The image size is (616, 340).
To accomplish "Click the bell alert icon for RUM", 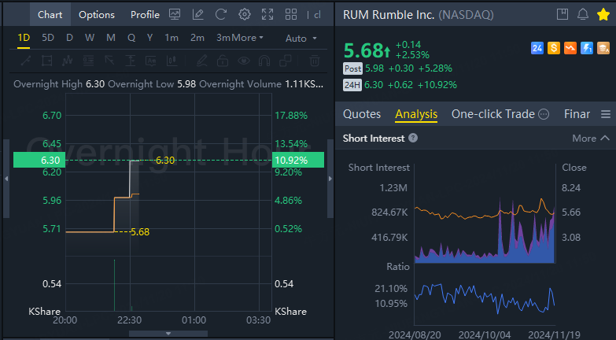I will pyautogui.click(x=583, y=14).
